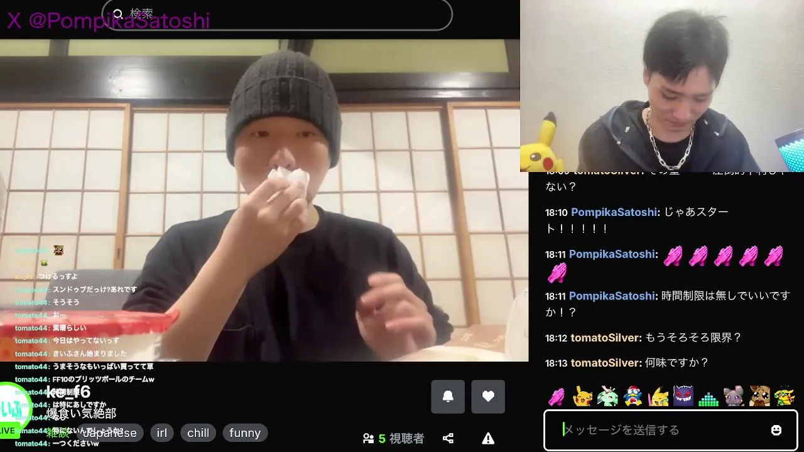
Task: Select the Eevee emote
Action: pyautogui.click(x=759, y=396)
